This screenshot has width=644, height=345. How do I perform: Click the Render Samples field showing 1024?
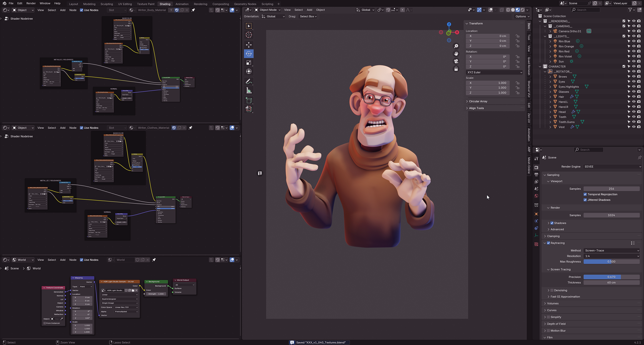click(611, 215)
